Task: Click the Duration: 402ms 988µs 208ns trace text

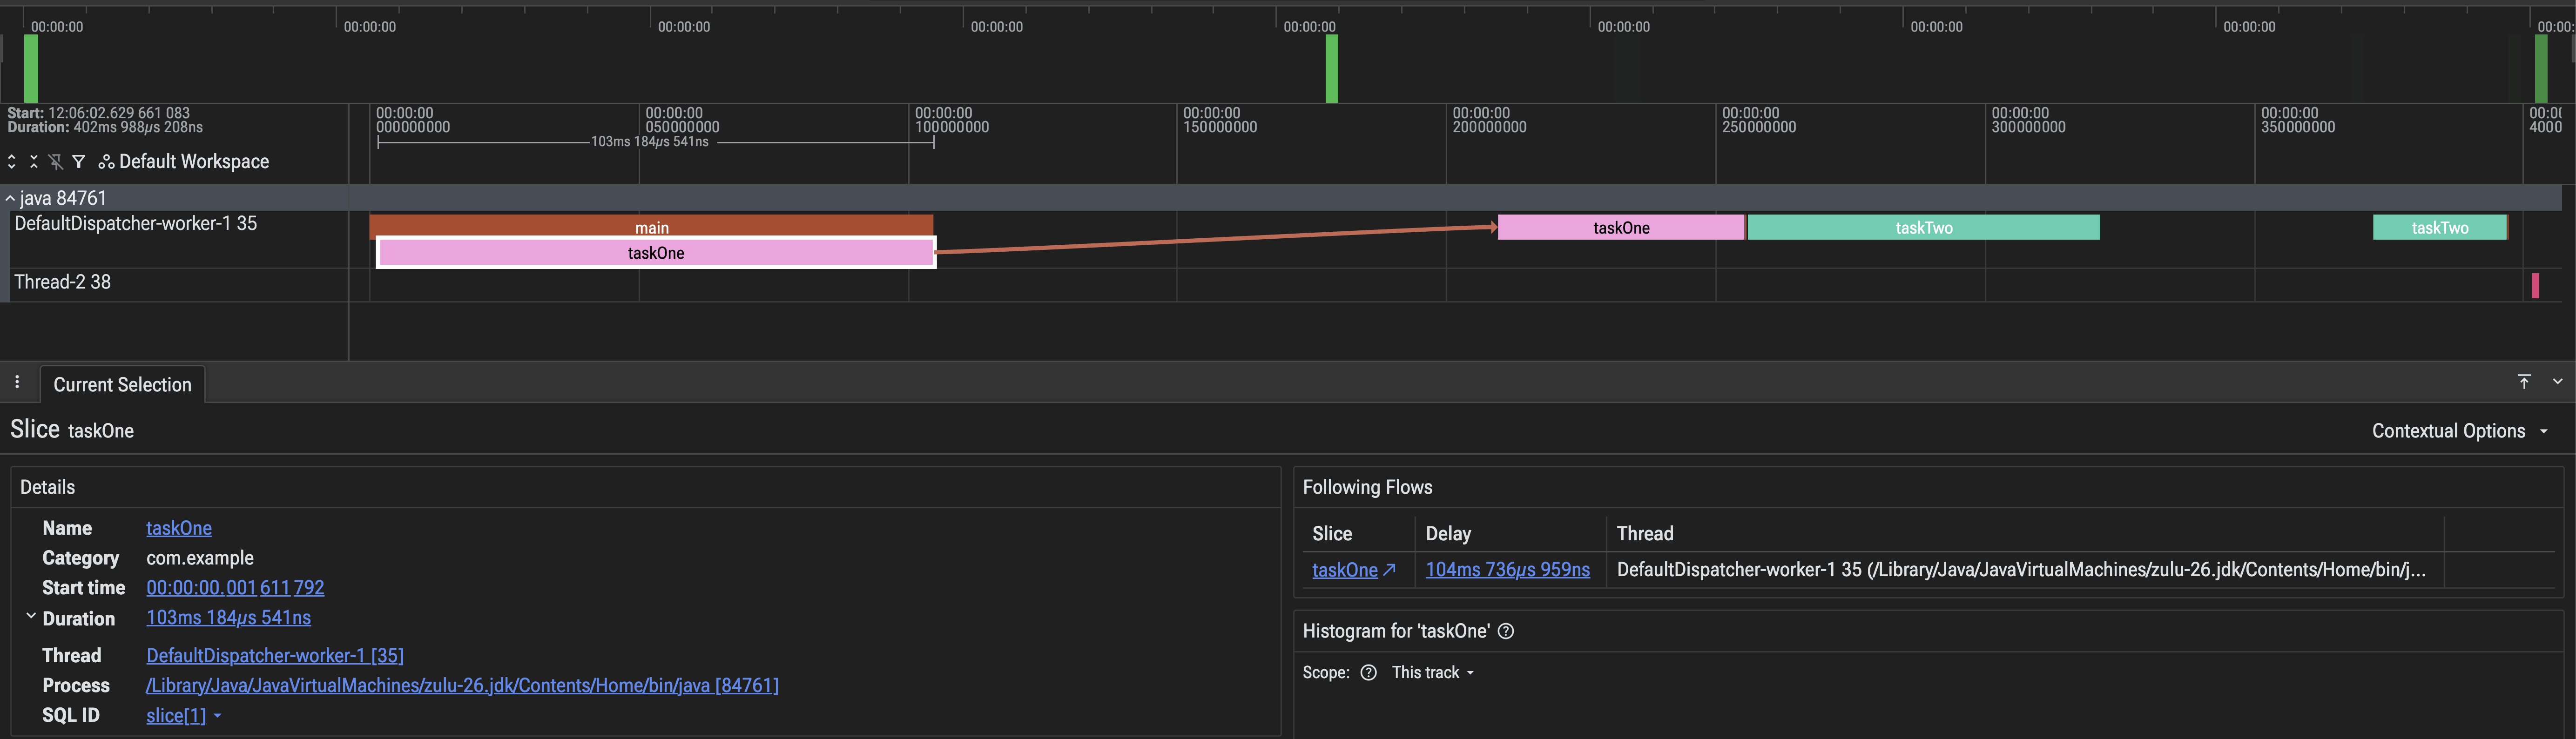Action: click(x=105, y=127)
